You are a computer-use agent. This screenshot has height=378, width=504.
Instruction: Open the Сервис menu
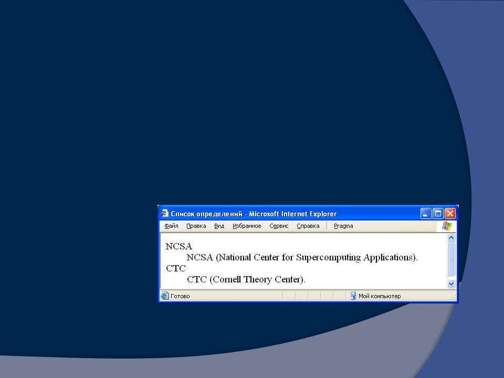pyautogui.click(x=279, y=226)
